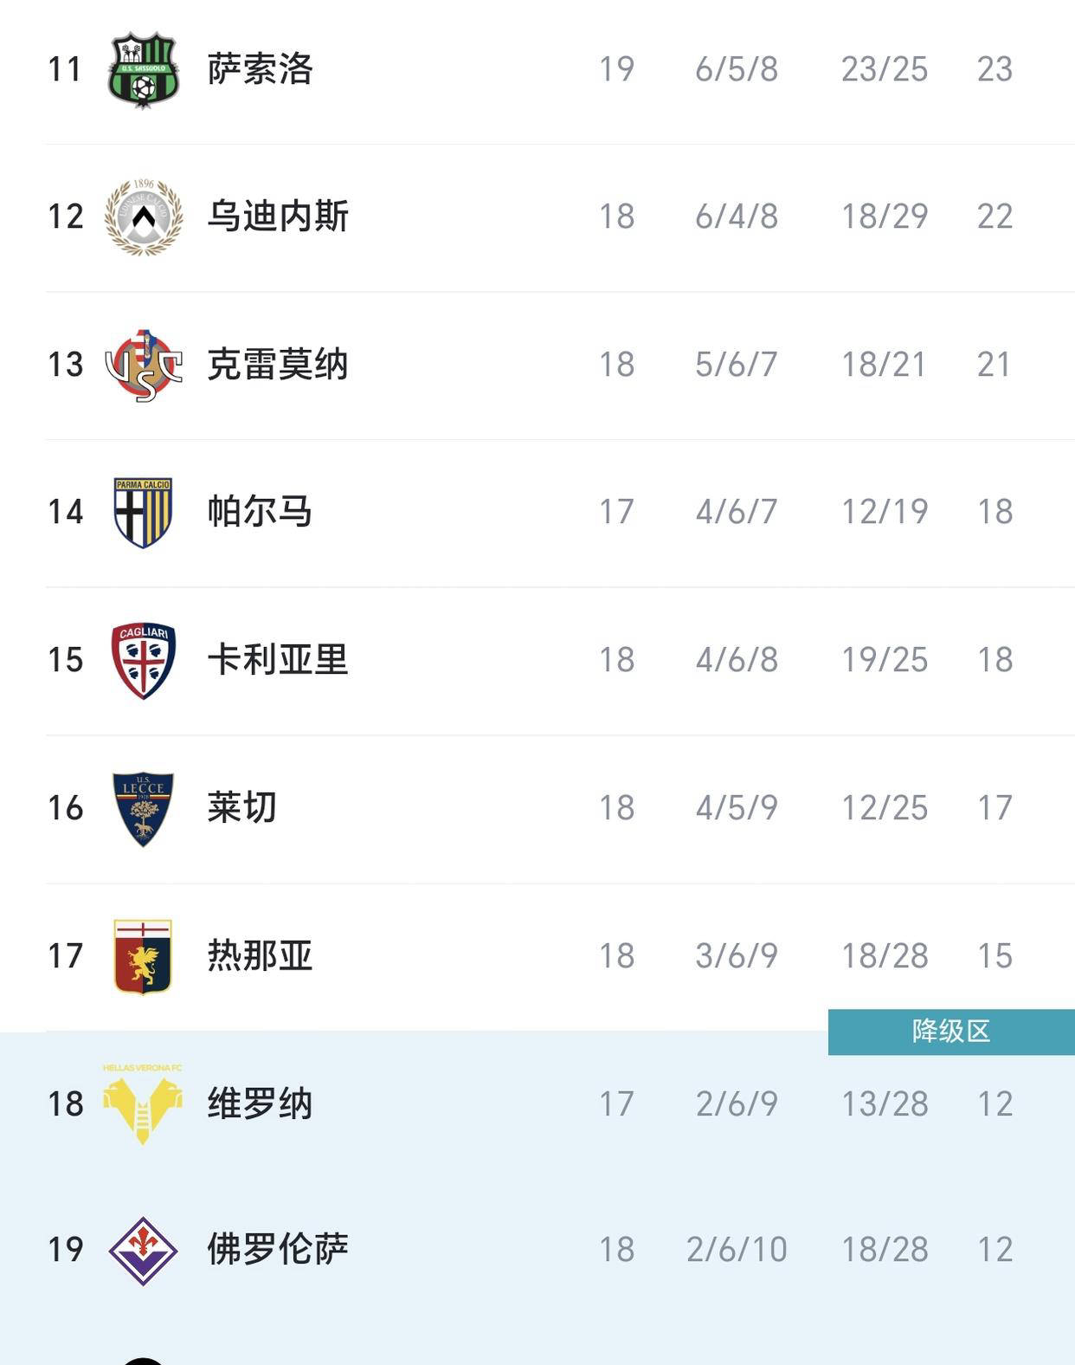Open the Cremonese team badge
The image size is (1075, 1365).
point(144,365)
